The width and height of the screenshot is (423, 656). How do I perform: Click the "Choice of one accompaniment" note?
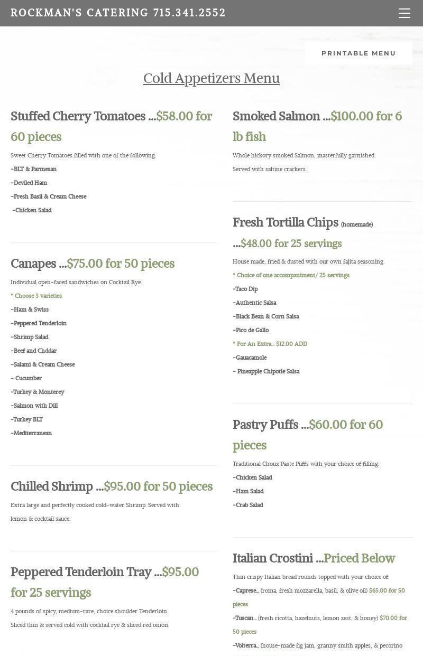click(x=291, y=275)
